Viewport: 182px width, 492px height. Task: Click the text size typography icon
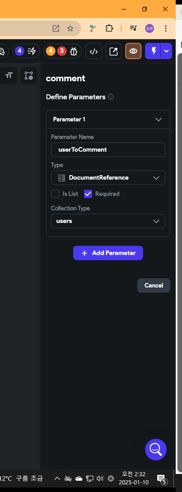[9, 76]
